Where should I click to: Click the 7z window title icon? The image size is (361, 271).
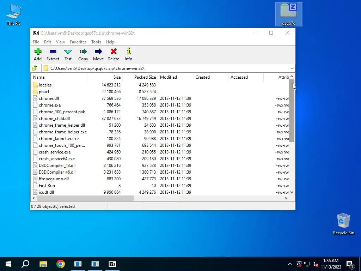coord(36,33)
